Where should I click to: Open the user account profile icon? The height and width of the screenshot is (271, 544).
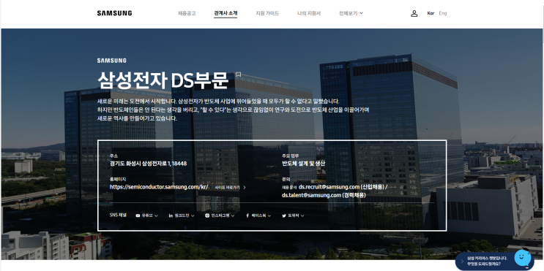(414, 13)
